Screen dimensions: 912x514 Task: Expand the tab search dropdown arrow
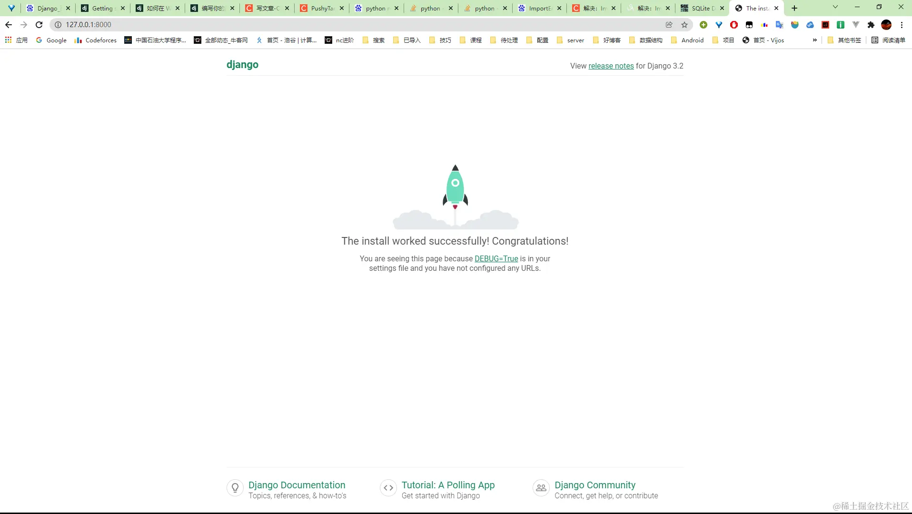point(835,7)
